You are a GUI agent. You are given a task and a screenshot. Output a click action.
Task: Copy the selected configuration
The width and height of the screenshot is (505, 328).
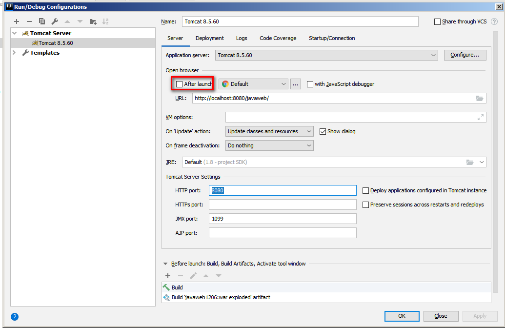pyautogui.click(x=42, y=21)
